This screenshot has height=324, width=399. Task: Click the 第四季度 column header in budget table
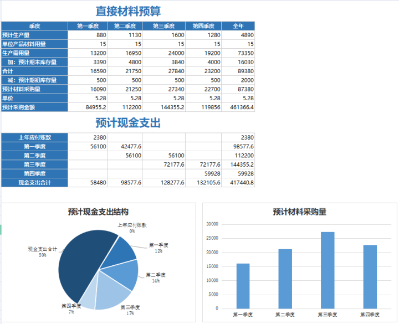[203, 26]
